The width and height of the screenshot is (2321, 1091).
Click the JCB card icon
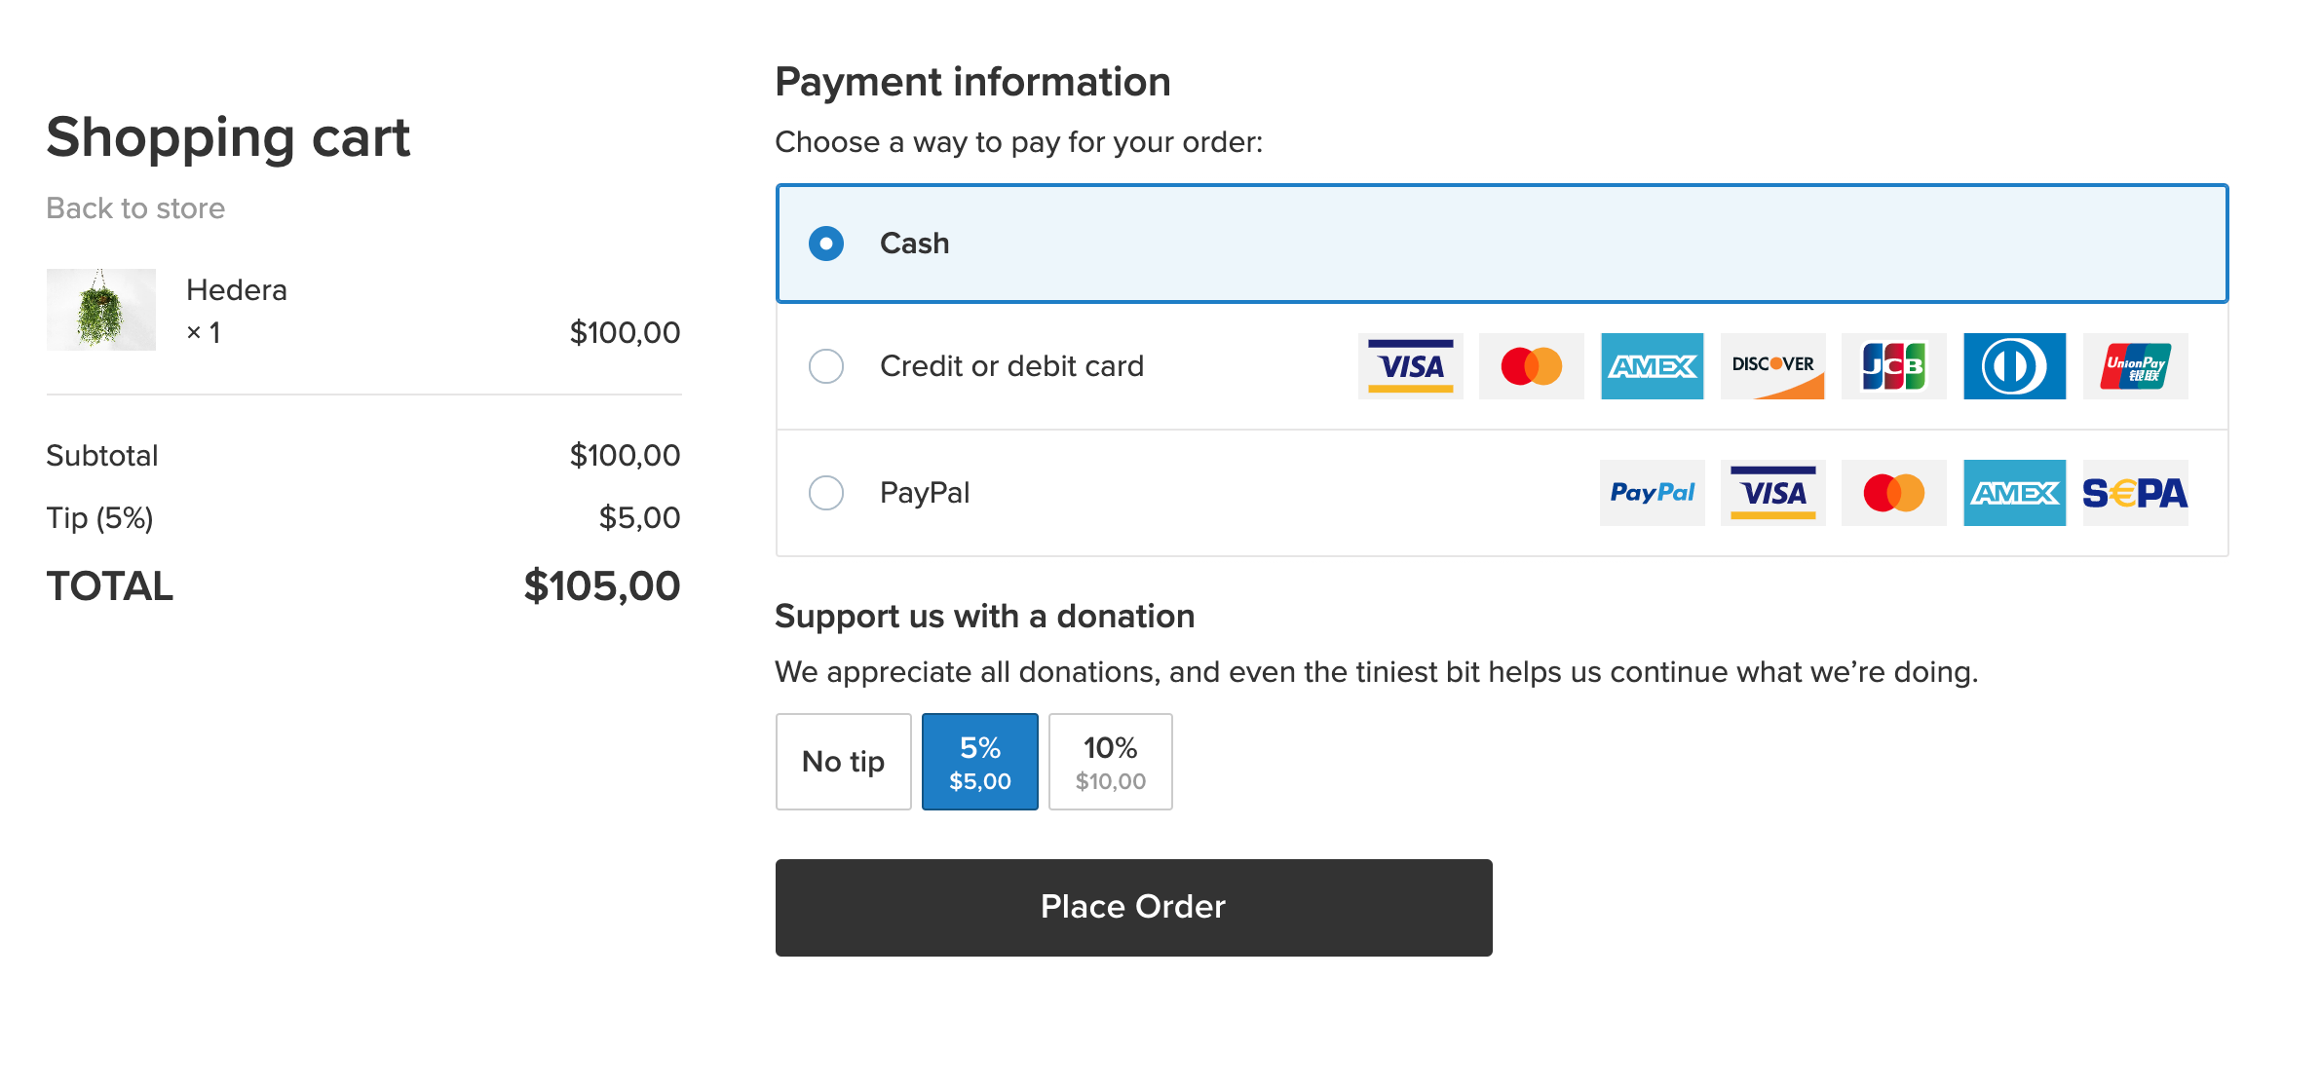(x=1893, y=366)
